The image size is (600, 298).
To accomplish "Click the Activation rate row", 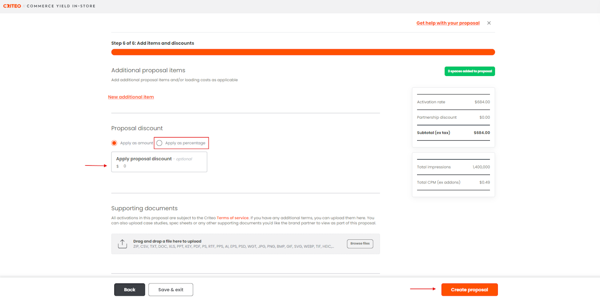I will point(453,102).
